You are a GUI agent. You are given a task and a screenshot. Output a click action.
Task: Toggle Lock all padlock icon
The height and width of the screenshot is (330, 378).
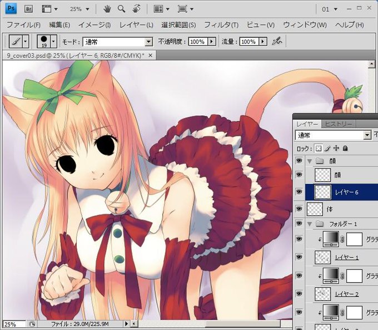click(x=345, y=148)
